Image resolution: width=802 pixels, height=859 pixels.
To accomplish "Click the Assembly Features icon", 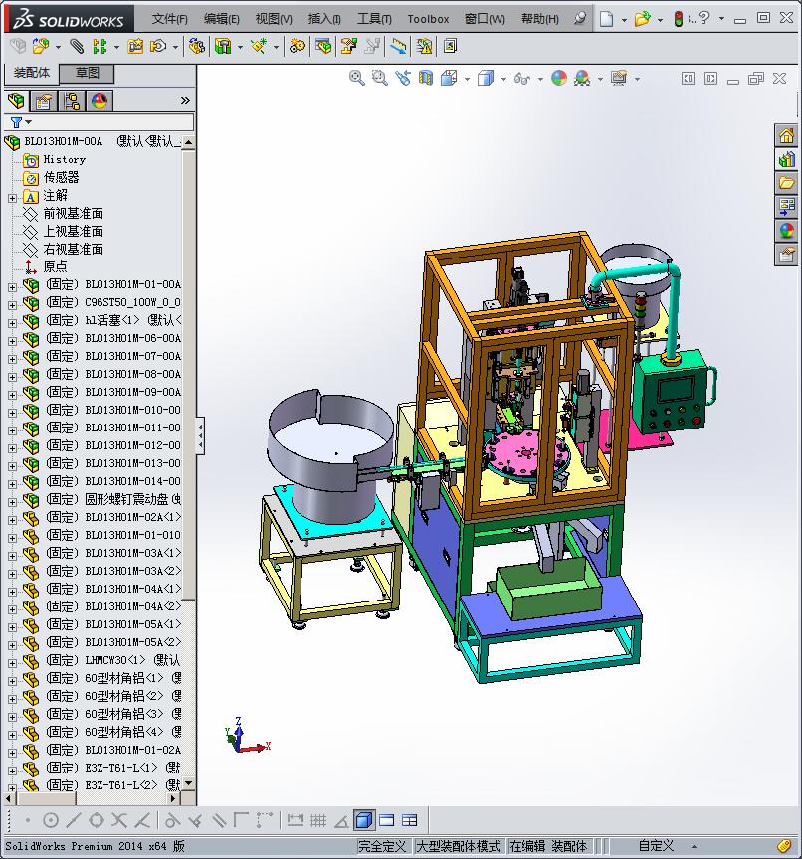I will 223,47.
